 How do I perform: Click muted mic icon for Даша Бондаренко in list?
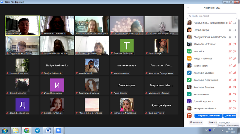click(230, 101)
